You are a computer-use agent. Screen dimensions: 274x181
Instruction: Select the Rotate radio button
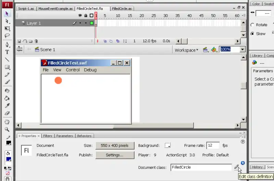click(x=252, y=25)
